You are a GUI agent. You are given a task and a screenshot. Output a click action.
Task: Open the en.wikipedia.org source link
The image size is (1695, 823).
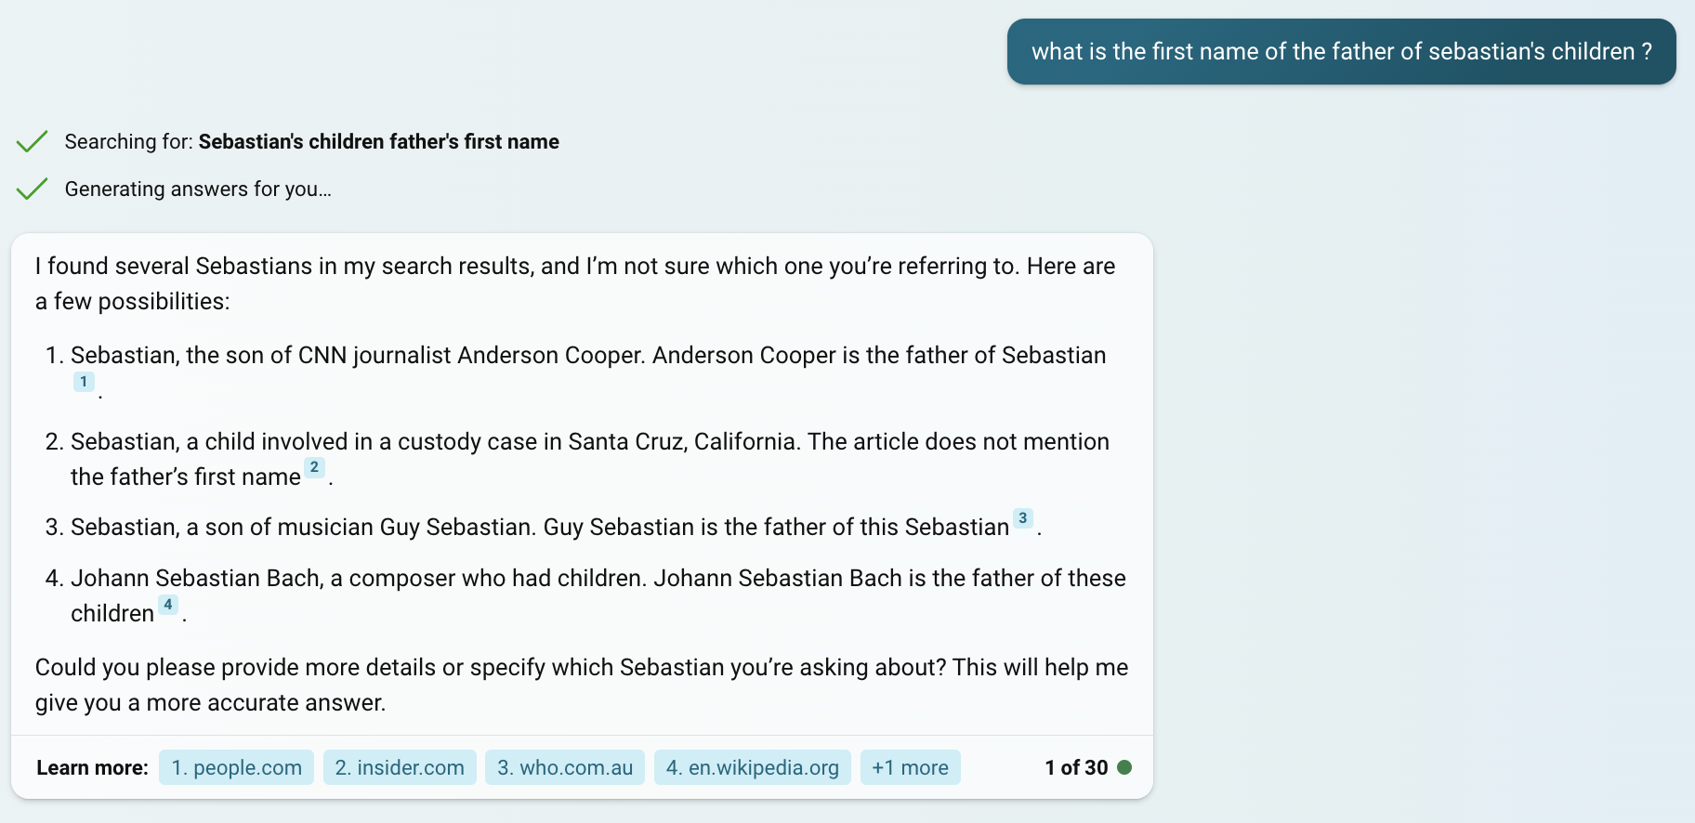click(753, 767)
